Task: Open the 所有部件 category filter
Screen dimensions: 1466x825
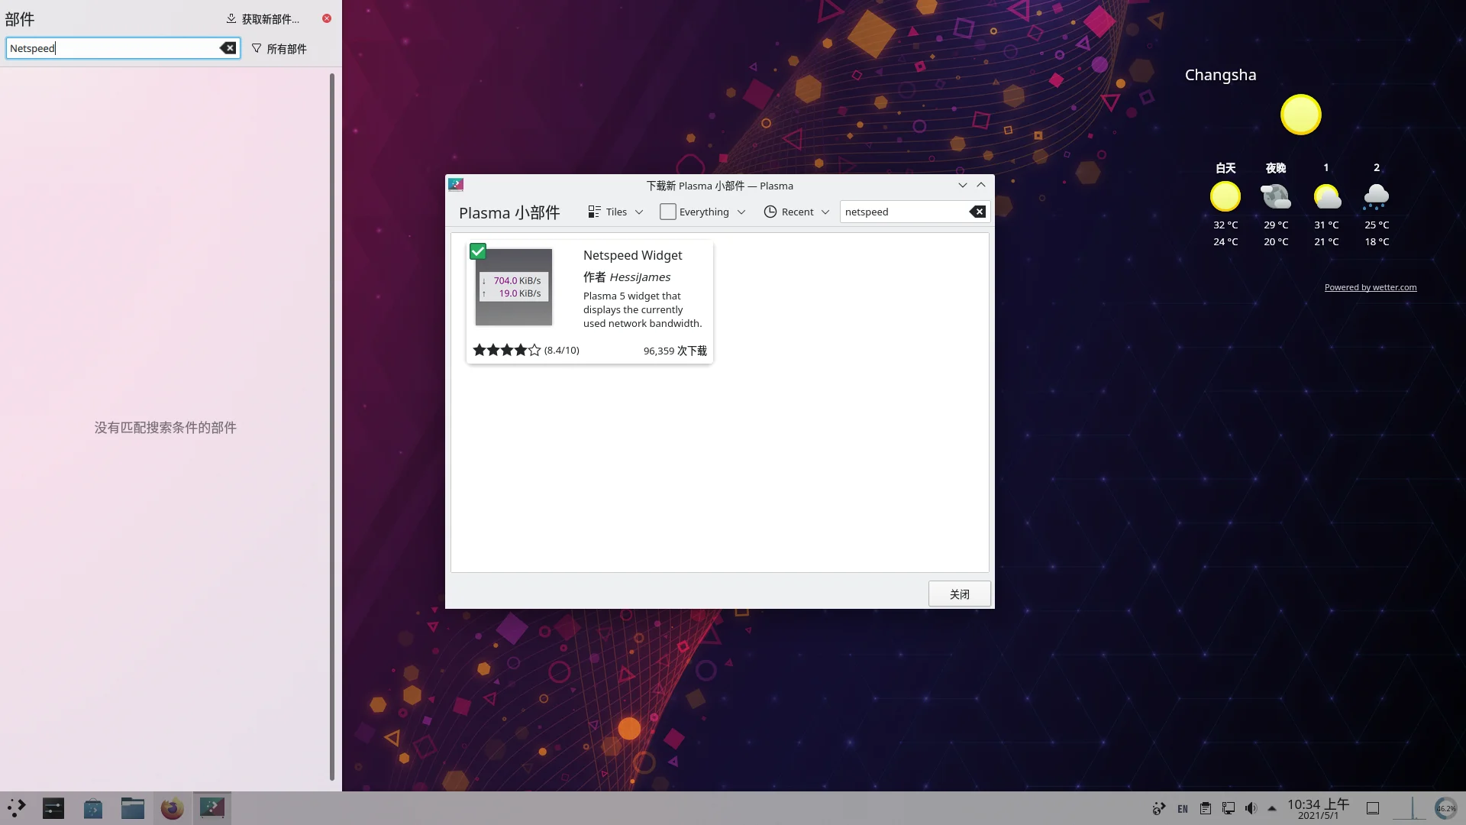Action: [279, 48]
